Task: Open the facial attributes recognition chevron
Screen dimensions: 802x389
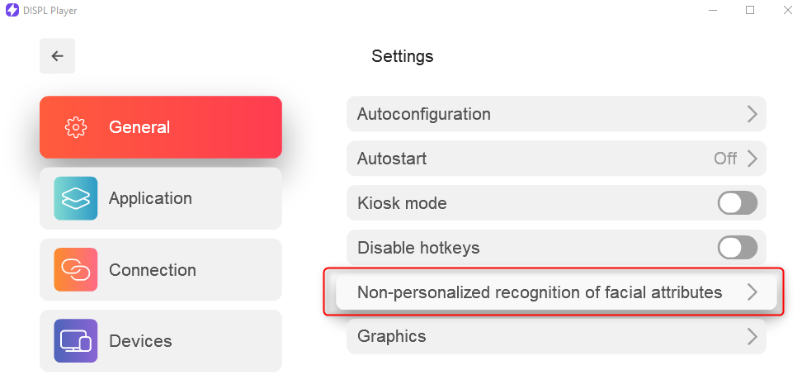Action: pyautogui.click(x=752, y=292)
